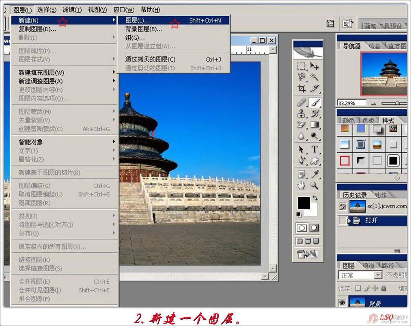Select the Rectangular Marquee tool
This screenshot has width=411, height=326.
pos(301,66)
